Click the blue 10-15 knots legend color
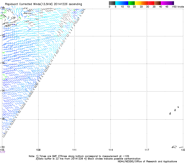 point(125,3)
